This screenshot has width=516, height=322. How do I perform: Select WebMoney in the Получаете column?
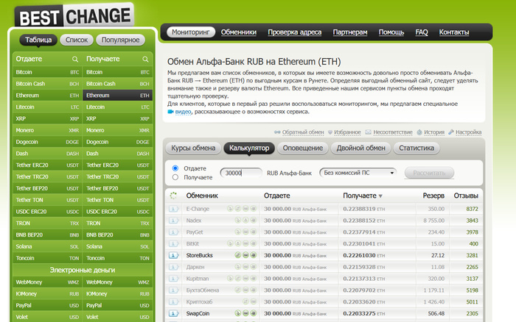(117, 282)
